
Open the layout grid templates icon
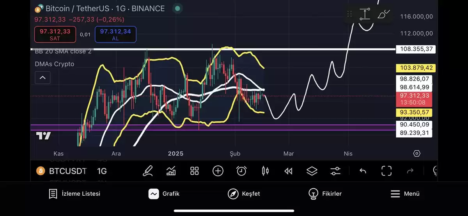tap(194, 171)
